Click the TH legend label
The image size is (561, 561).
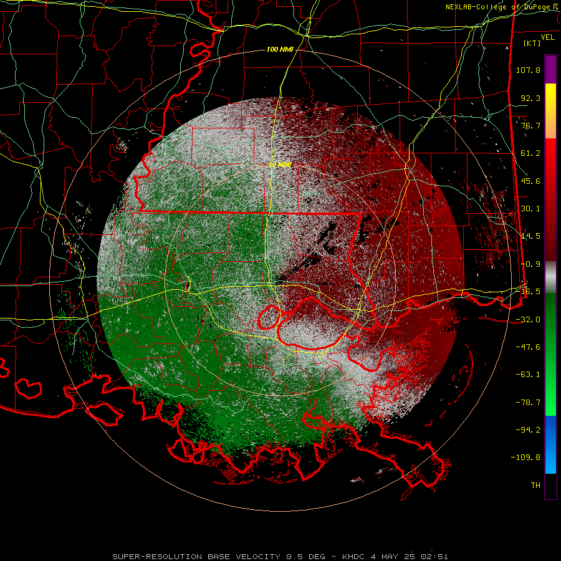tap(535, 486)
